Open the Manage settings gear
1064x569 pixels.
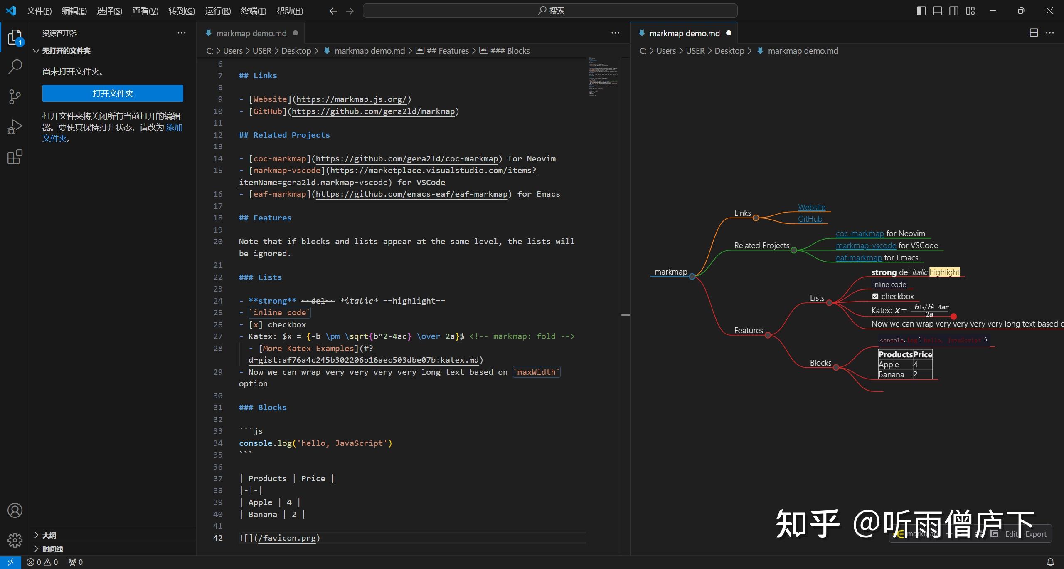[15, 539]
